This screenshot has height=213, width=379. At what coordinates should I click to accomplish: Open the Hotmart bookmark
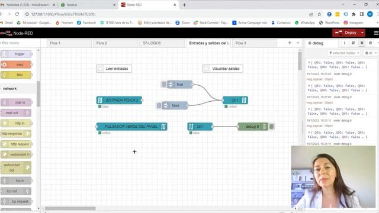[x=64, y=22]
